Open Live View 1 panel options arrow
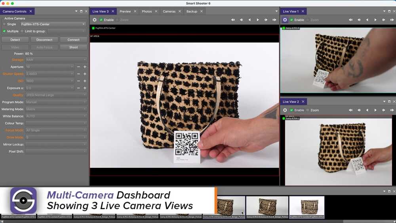Screen dimensions: 396x223 [x=384, y=11]
